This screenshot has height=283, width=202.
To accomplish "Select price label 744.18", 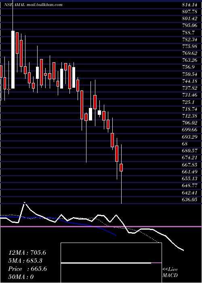I will pos(189,81).
